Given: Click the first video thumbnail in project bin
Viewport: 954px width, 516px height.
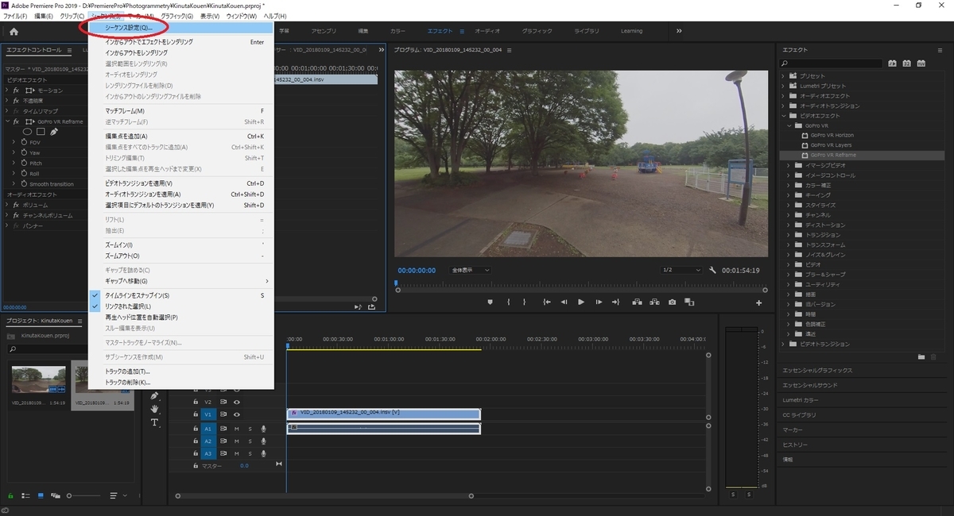Looking at the screenshot, I should tap(38, 379).
